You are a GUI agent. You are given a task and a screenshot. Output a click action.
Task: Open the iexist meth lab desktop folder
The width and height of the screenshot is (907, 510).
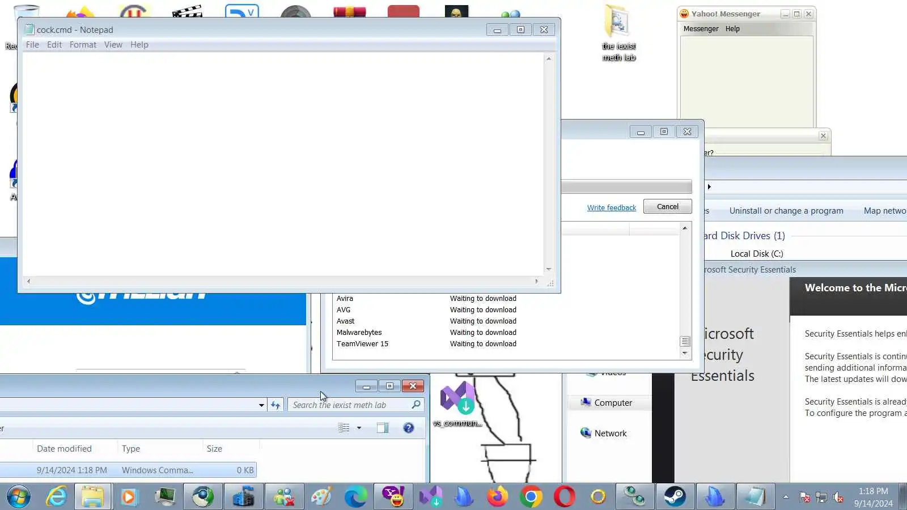pyautogui.click(x=618, y=33)
